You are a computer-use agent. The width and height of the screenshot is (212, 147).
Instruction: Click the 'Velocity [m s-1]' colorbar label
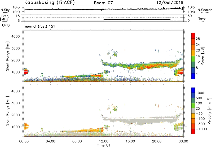tap(209, 111)
